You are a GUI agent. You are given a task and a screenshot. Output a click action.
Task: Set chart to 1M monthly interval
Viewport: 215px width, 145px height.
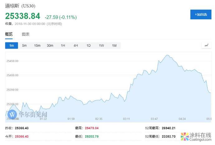114,46
